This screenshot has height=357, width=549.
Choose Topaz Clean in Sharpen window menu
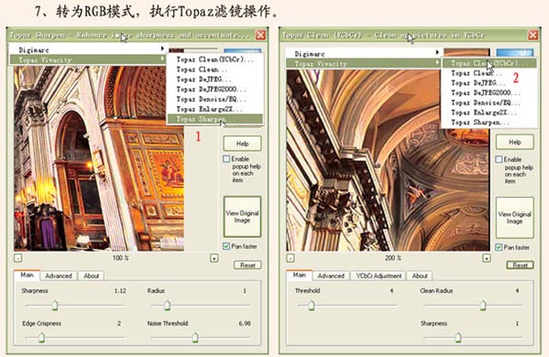coord(214,70)
